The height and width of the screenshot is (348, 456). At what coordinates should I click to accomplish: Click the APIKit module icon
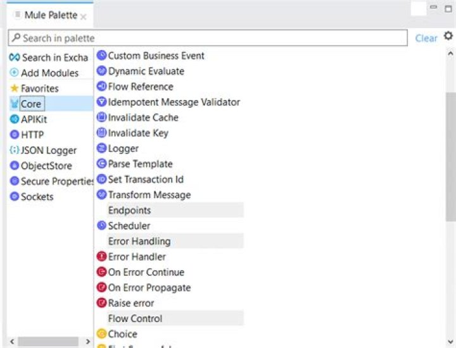click(x=14, y=119)
